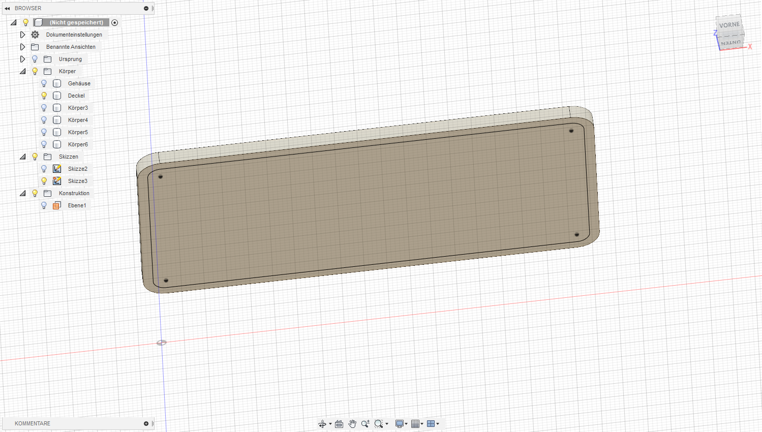Viewport: 762px width, 432px height.
Task: Select the 'Körper4' label
Action: click(x=78, y=120)
